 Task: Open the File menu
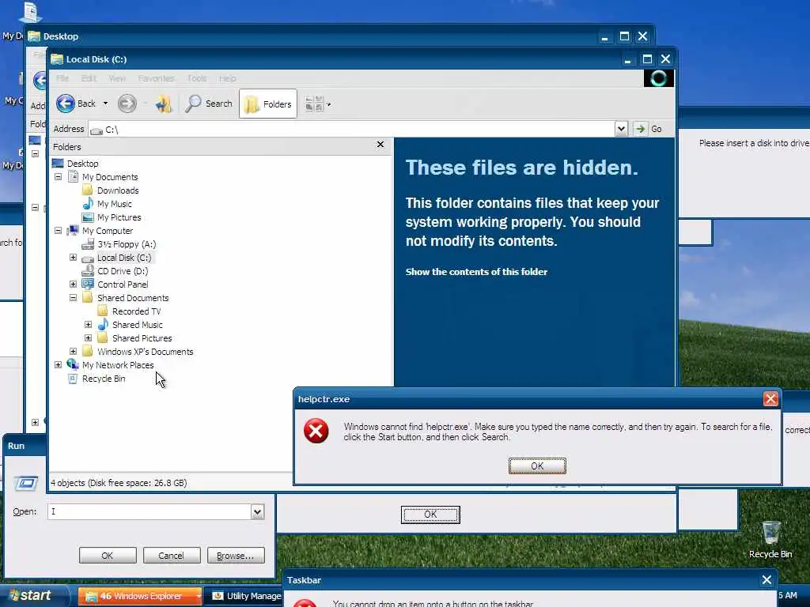pos(62,78)
